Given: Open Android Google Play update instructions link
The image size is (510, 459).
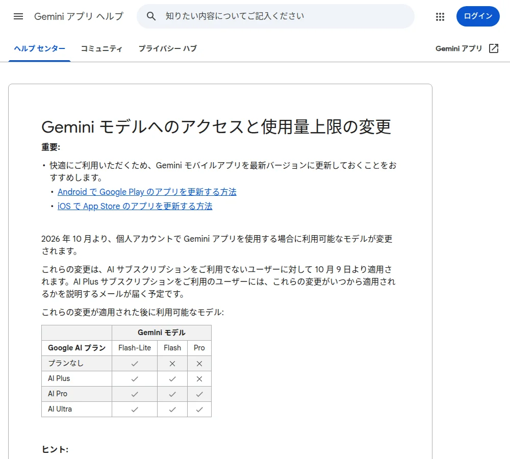Looking at the screenshot, I should click(x=147, y=192).
